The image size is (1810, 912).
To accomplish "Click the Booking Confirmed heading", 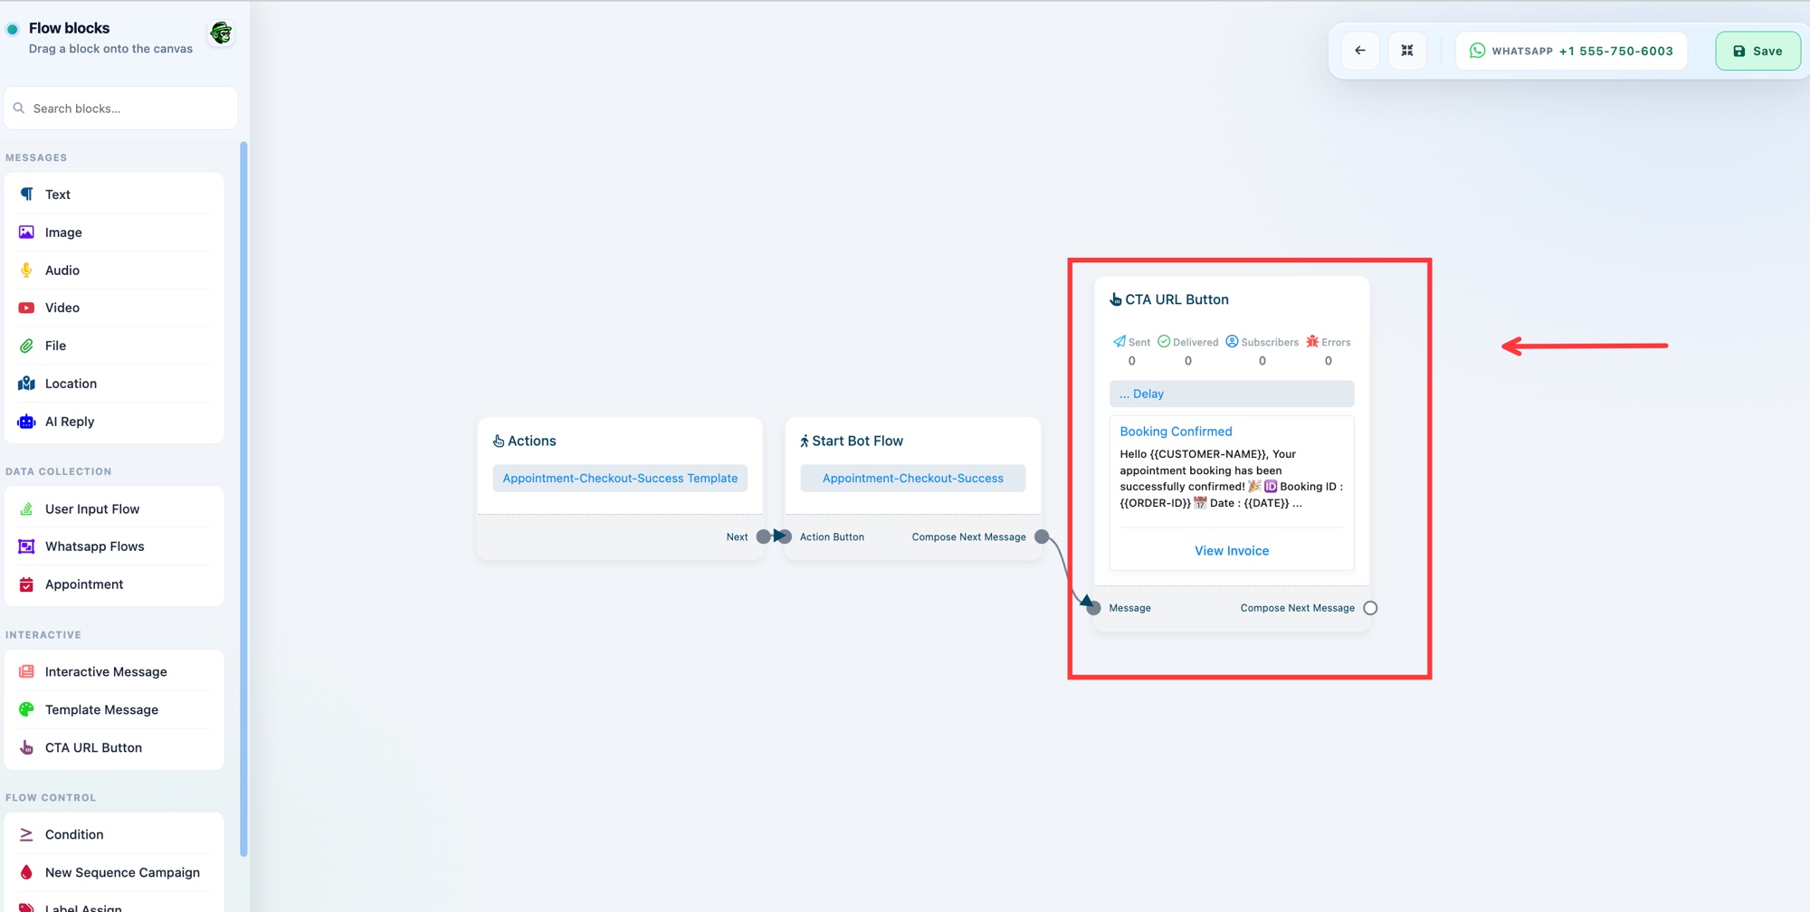I will pos(1176,432).
